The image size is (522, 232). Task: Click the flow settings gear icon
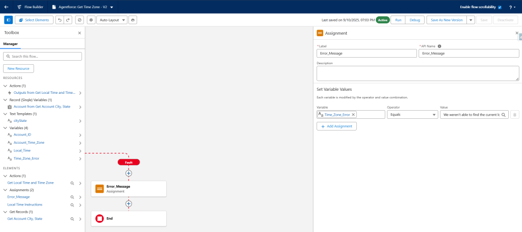coord(91,20)
